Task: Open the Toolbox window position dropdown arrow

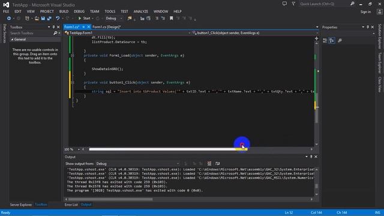Action: click(49, 27)
